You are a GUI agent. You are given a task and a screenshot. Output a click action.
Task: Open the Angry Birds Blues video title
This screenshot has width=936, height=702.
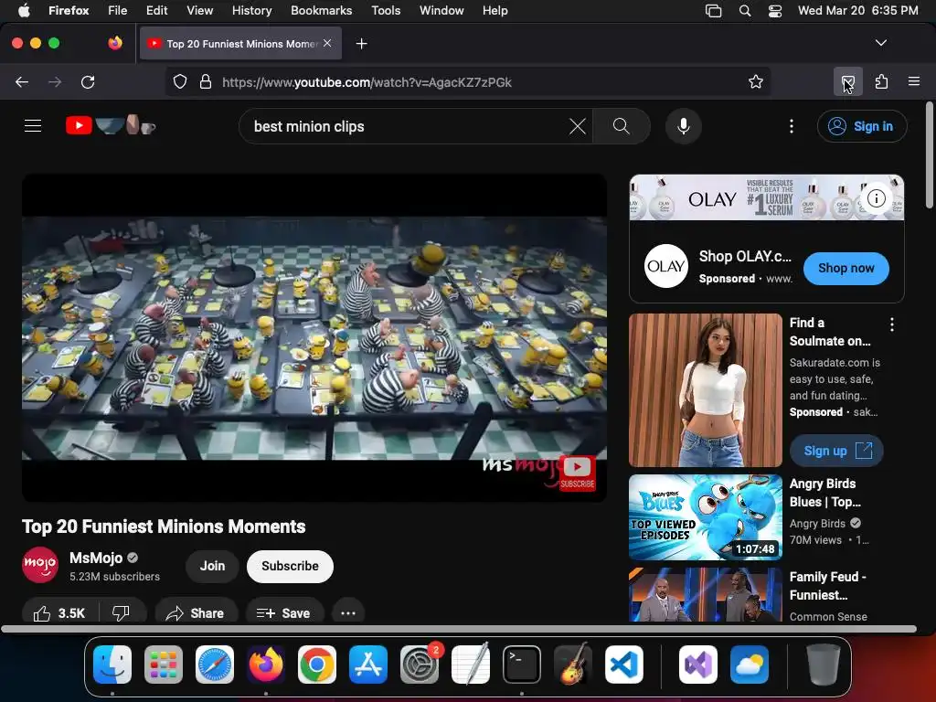click(825, 493)
